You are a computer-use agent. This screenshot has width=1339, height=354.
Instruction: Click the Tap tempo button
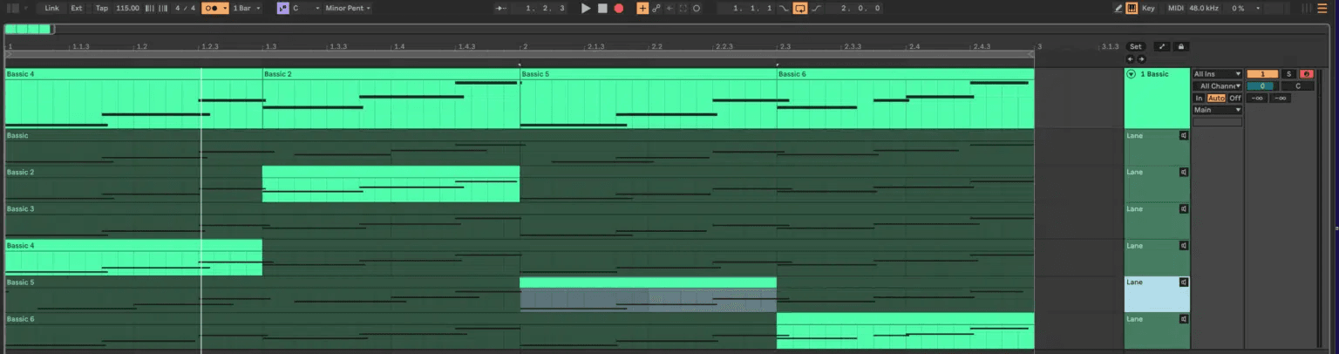click(x=101, y=8)
